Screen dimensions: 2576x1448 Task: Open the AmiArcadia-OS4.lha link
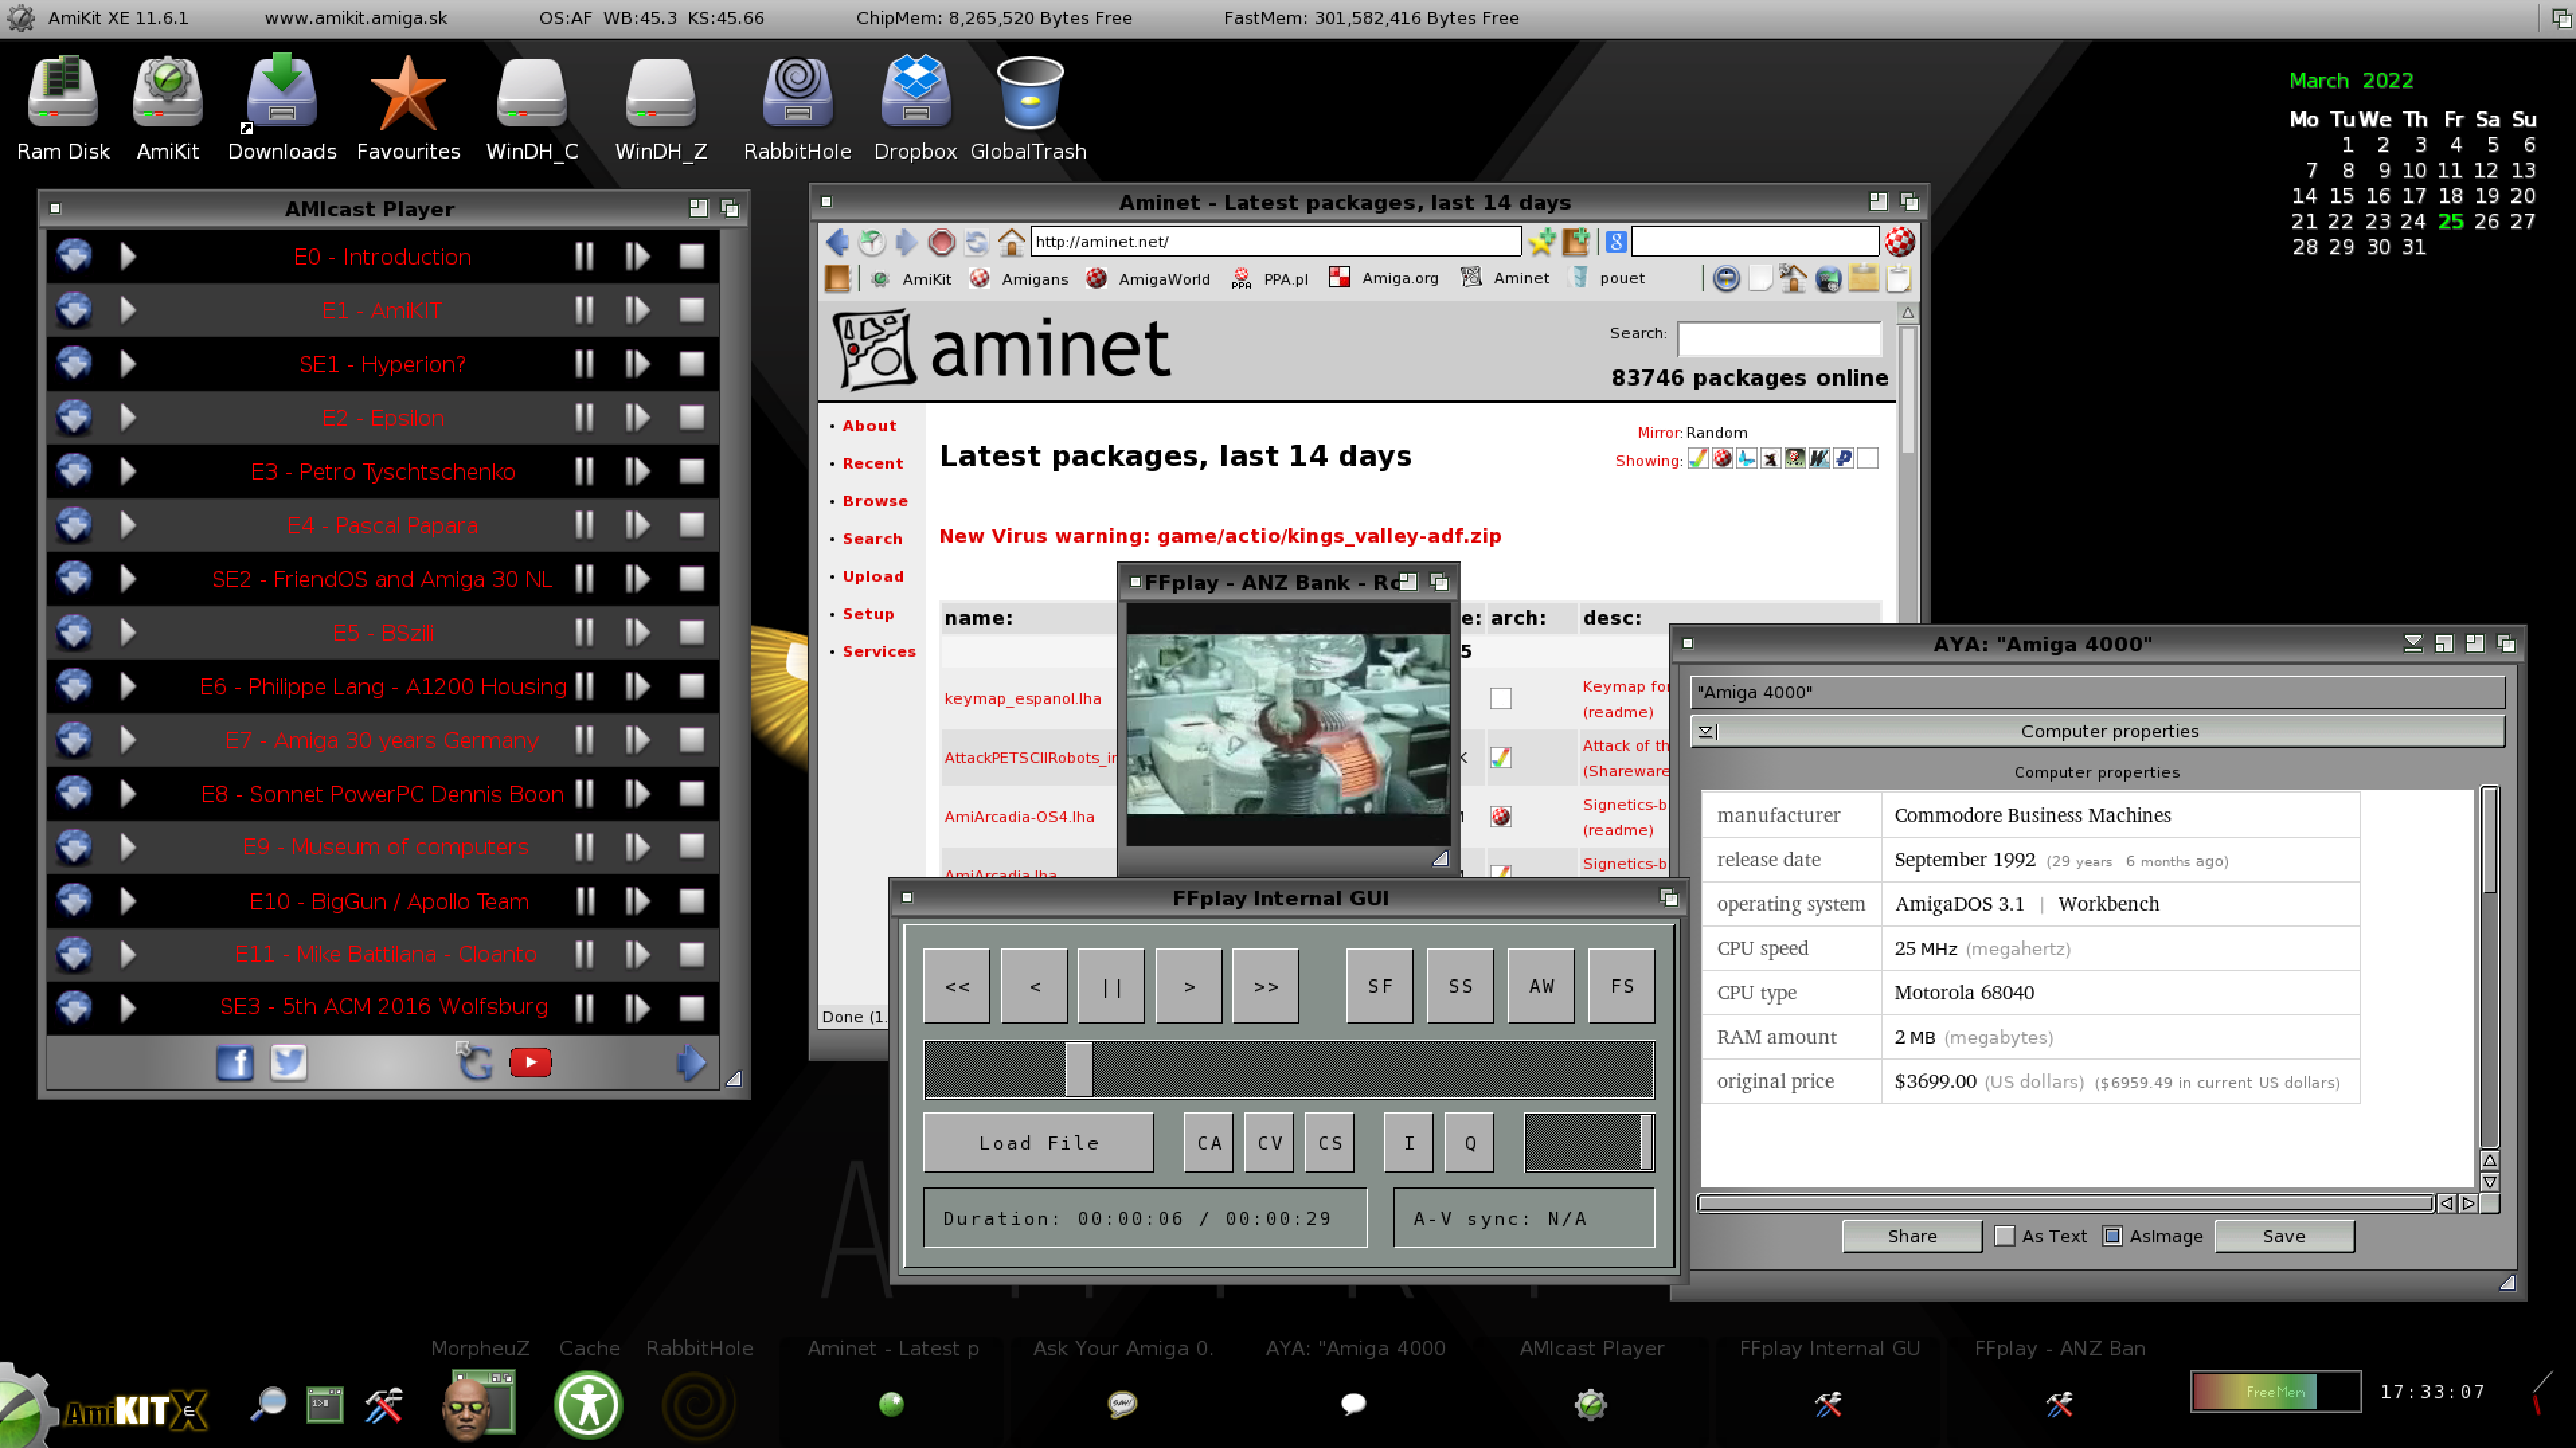1019,817
